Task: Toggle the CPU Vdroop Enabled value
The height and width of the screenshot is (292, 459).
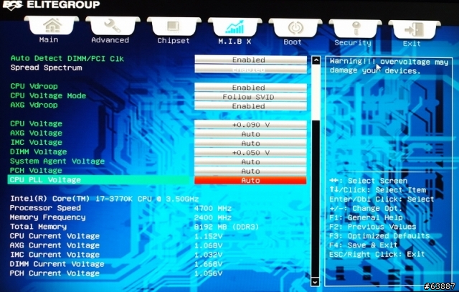Action: pos(250,88)
